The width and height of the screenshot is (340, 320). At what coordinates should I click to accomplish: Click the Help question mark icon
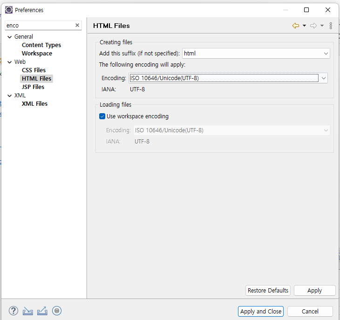(x=14, y=311)
